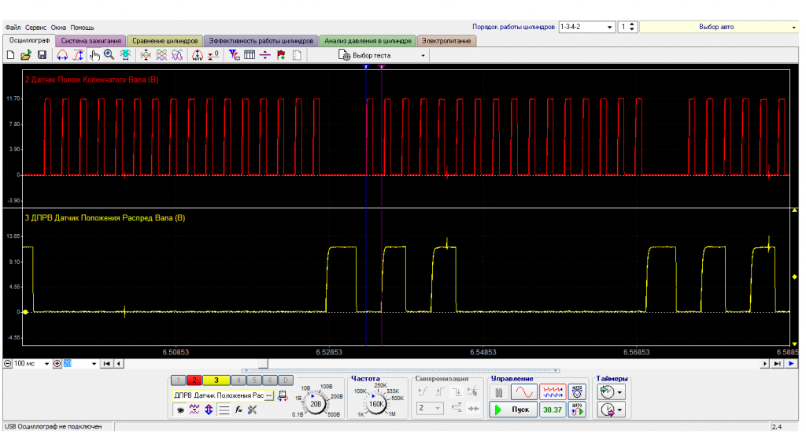Switch to the Электропитание tab

click(446, 41)
